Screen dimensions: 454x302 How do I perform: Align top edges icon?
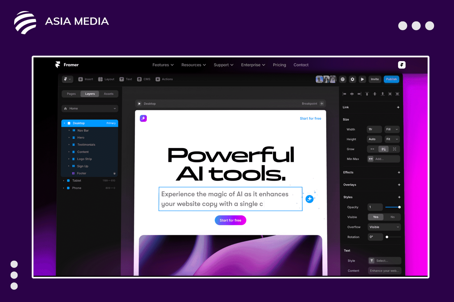[367, 94]
